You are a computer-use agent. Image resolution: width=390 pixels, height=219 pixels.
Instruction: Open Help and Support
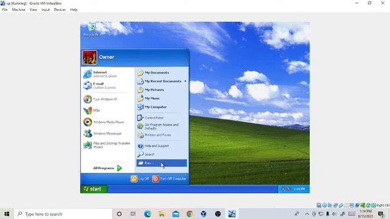(x=161, y=146)
